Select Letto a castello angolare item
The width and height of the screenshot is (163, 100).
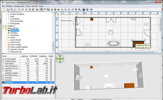[x=19, y=47]
